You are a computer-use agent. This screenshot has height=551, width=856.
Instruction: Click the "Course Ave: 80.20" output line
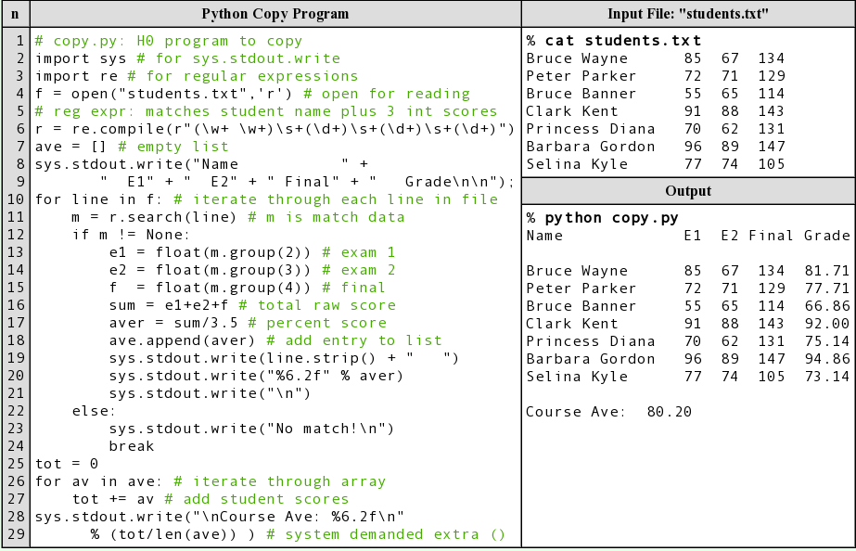click(x=608, y=412)
